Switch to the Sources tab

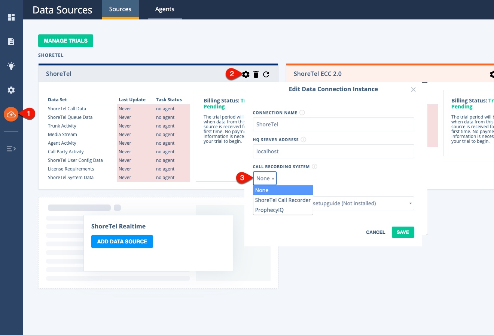(x=120, y=9)
